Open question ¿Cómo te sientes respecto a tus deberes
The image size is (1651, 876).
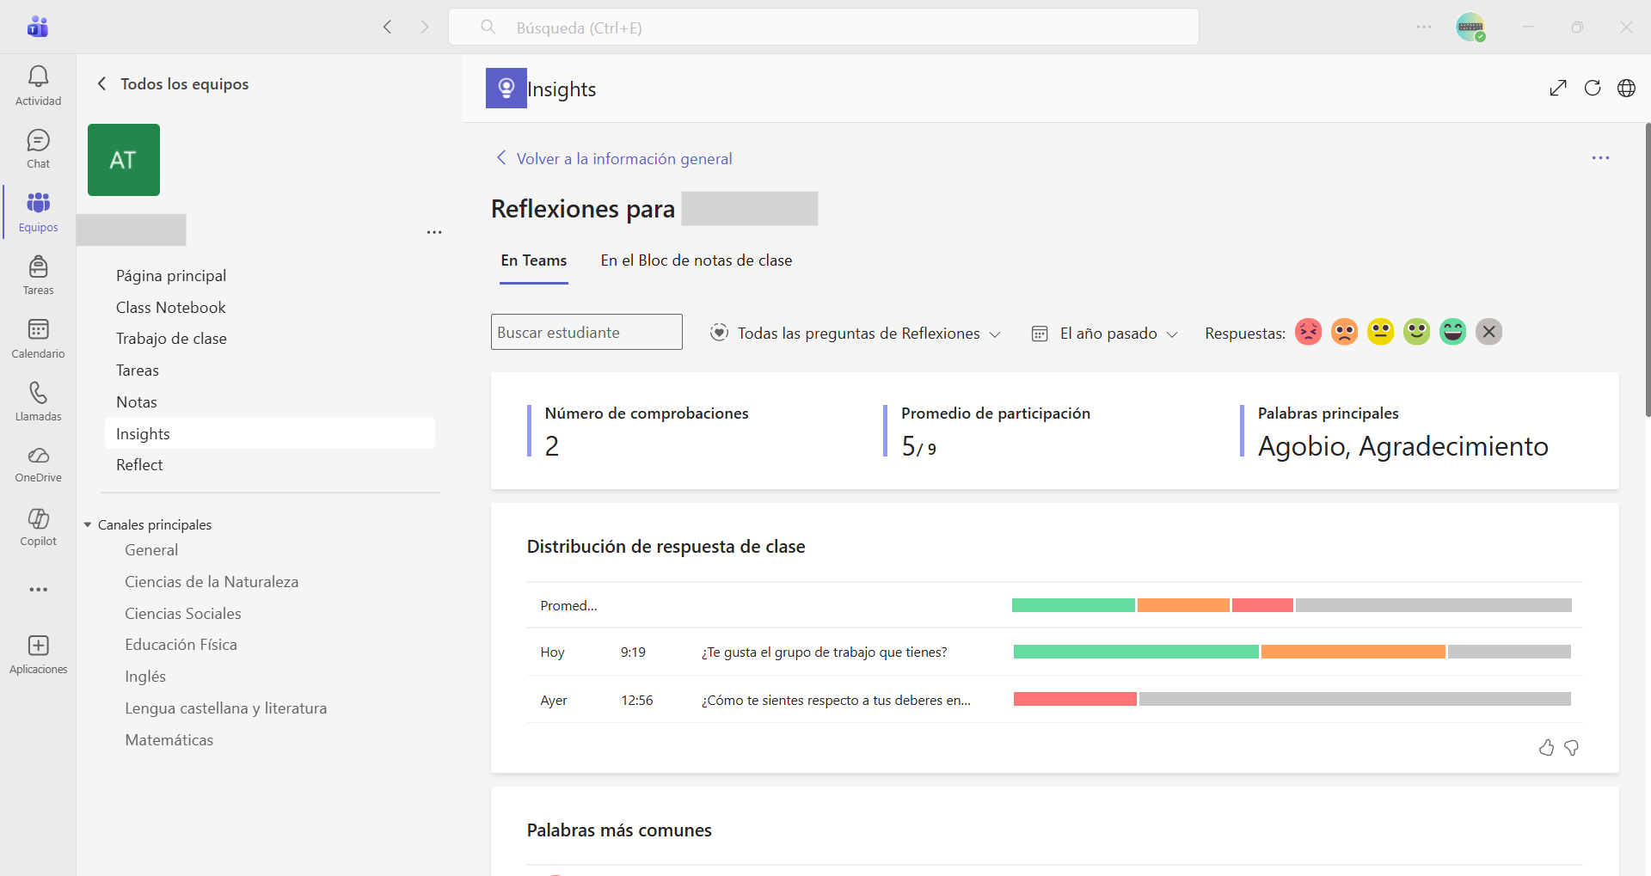(836, 701)
